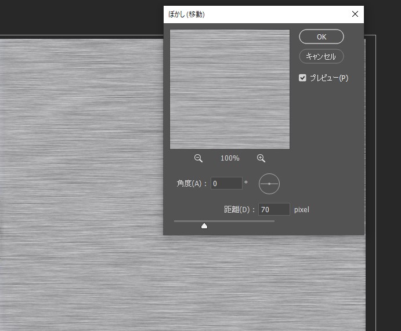Click the 100% zoom level text
401x331 pixels.
(x=230, y=158)
